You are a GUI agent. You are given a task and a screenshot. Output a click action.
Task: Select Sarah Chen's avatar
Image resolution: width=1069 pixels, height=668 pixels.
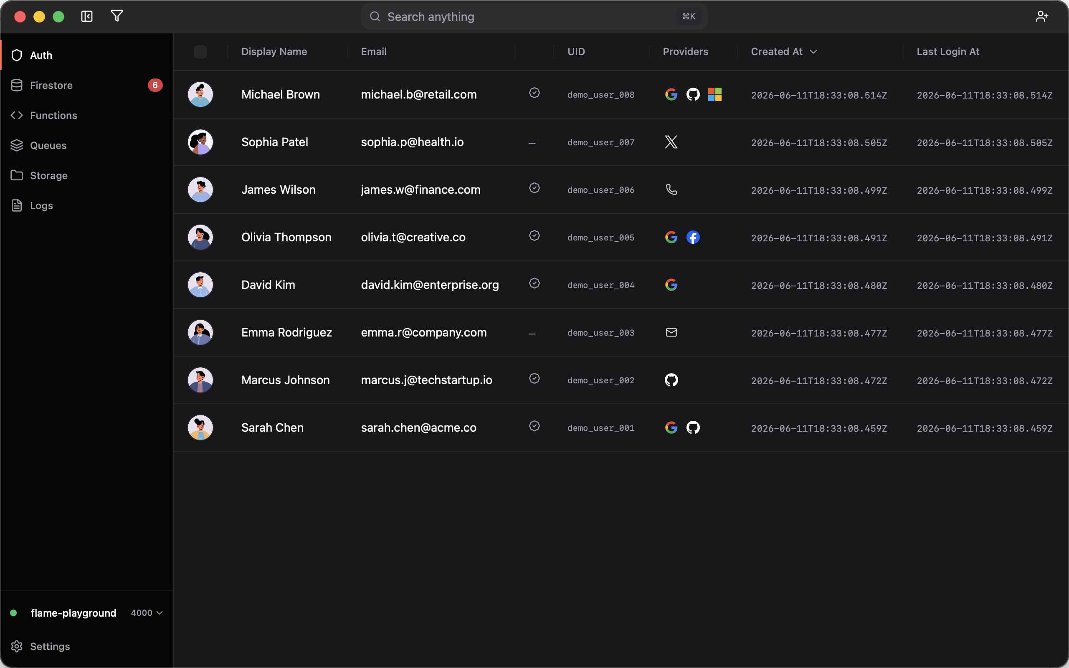click(x=200, y=428)
